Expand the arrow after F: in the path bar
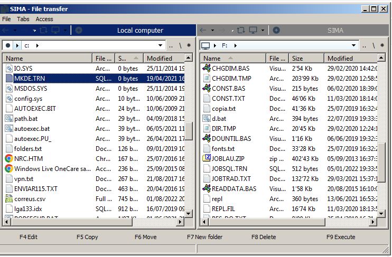The height and width of the screenshot is (257, 392). (x=235, y=45)
